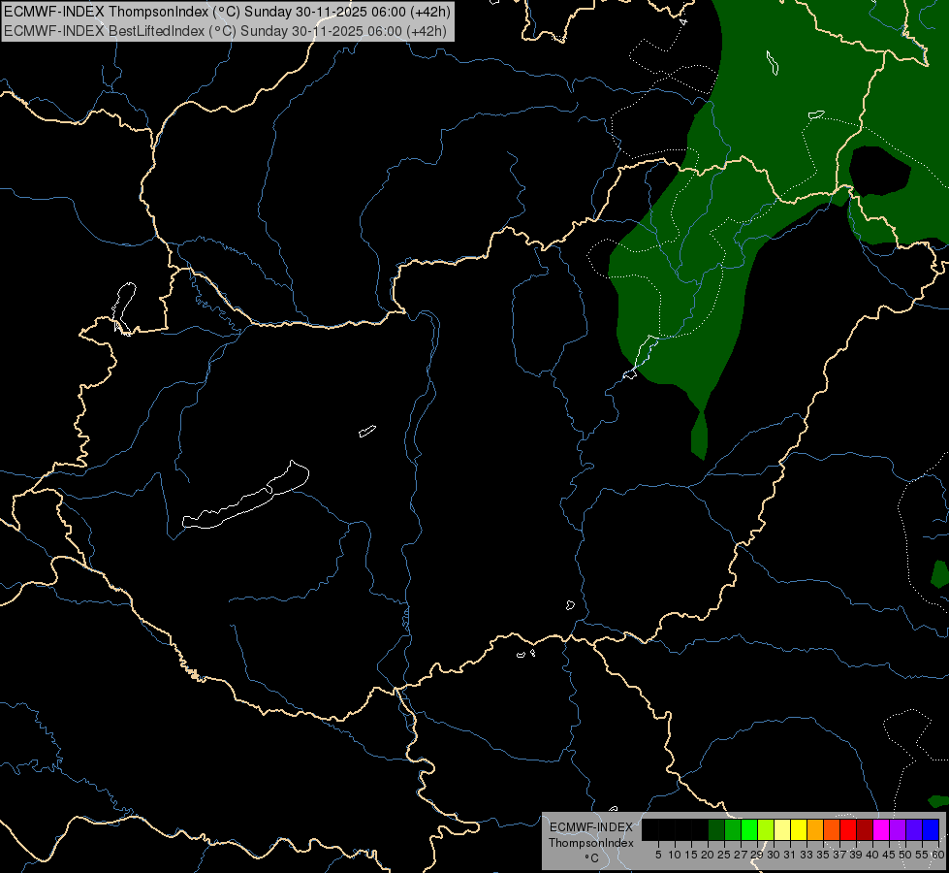Choose the orange 33-35 legend swatch
The height and width of the screenshot is (873, 949).
(815, 829)
